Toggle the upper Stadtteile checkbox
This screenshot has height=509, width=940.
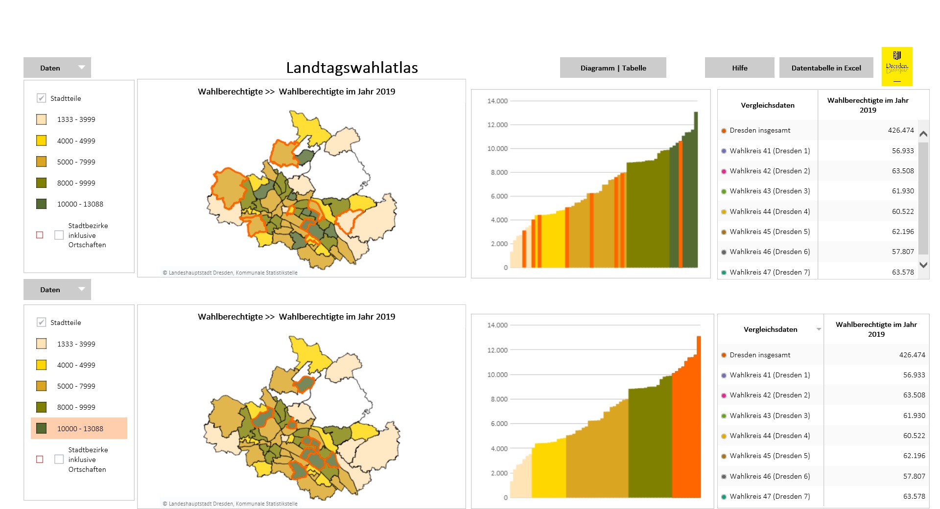[42, 98]
